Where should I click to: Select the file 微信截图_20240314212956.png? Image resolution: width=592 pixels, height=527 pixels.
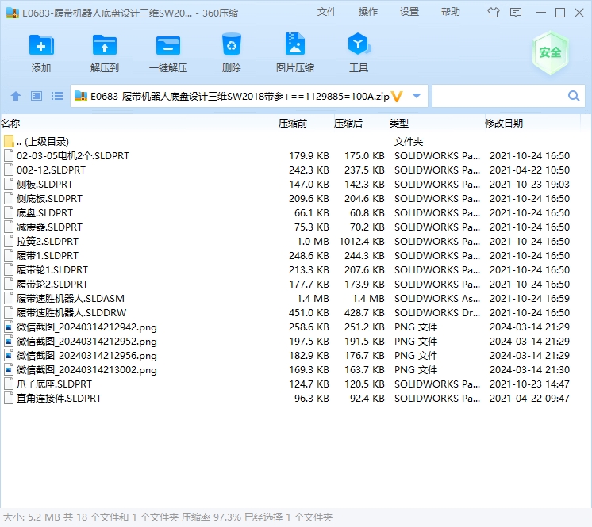86,356
